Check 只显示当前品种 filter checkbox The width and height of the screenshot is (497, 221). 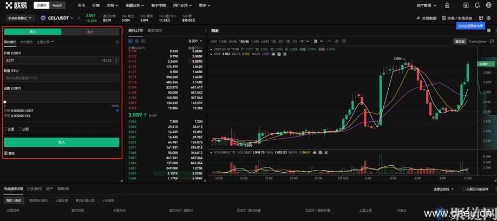(463, 189)
